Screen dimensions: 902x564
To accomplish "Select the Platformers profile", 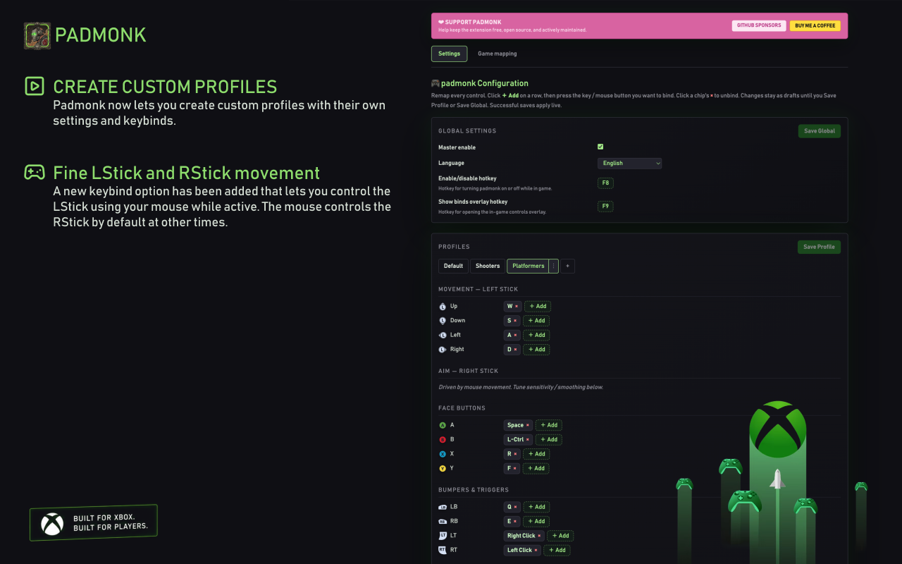I will pos(529,266).
